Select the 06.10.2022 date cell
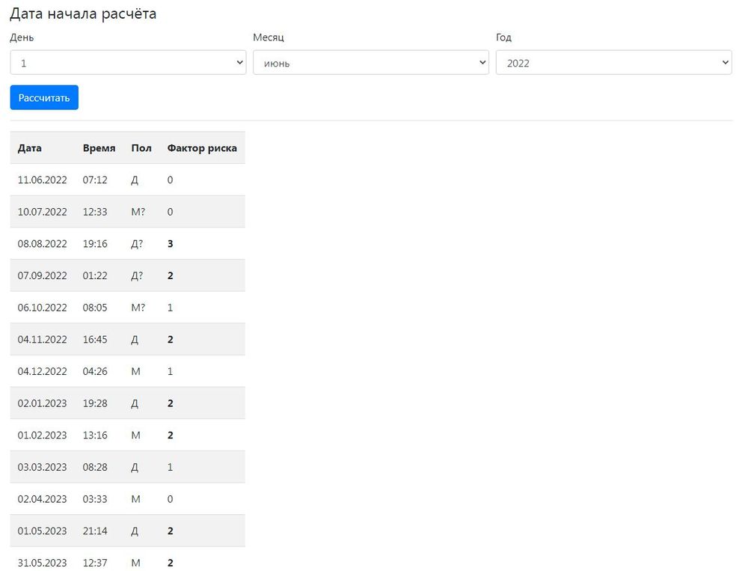 (43, 308)
